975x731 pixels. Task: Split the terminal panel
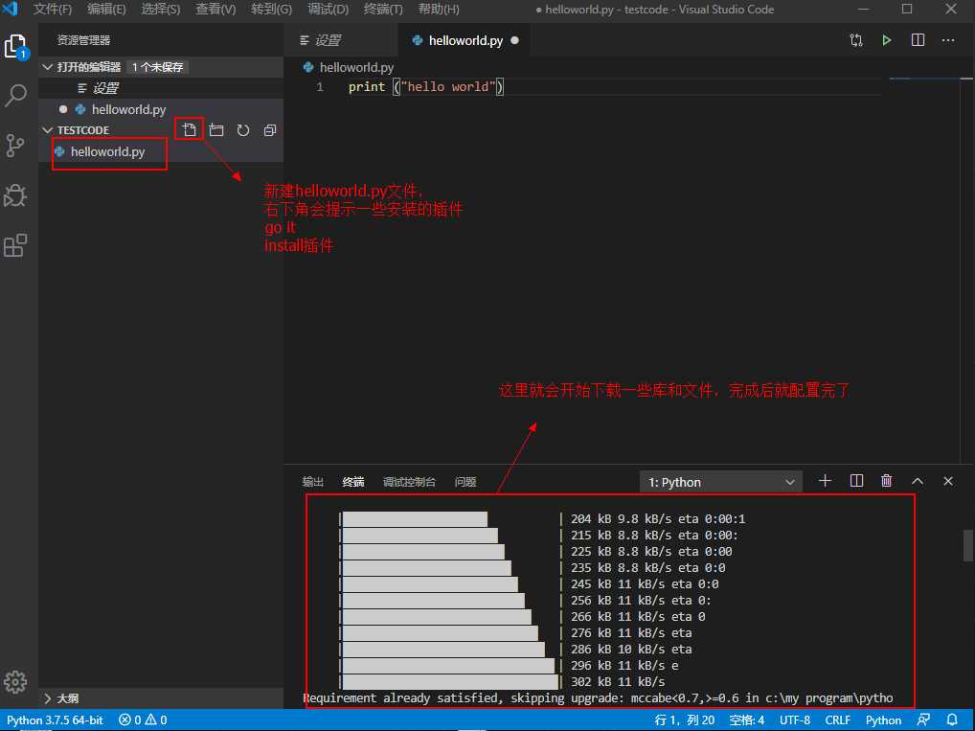(856, 481)
